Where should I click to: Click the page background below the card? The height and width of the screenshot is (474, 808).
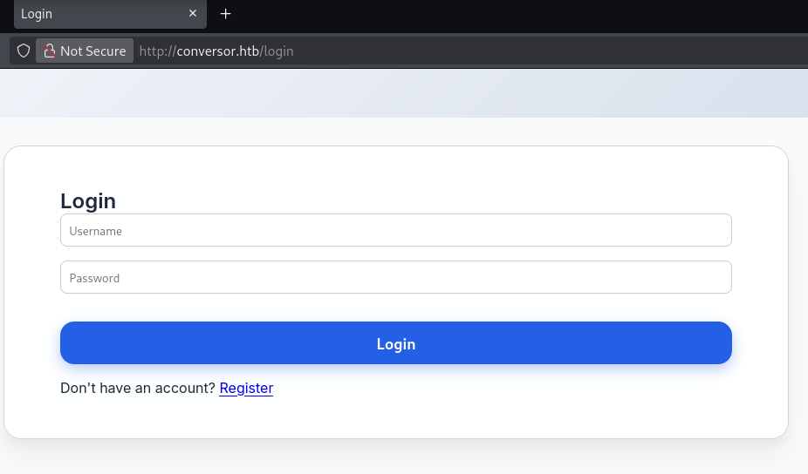pyautogui.click(x=403, y=457)
